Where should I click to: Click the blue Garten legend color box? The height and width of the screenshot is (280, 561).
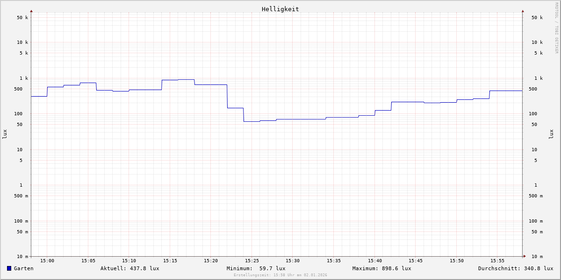tap(9, 268)
